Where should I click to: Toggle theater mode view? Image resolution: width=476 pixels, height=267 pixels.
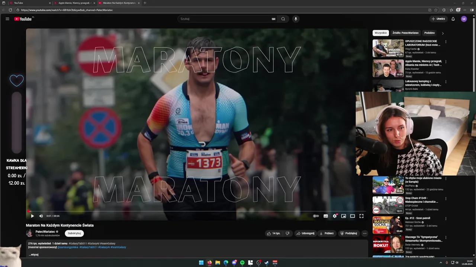click(x=353, y=216)
